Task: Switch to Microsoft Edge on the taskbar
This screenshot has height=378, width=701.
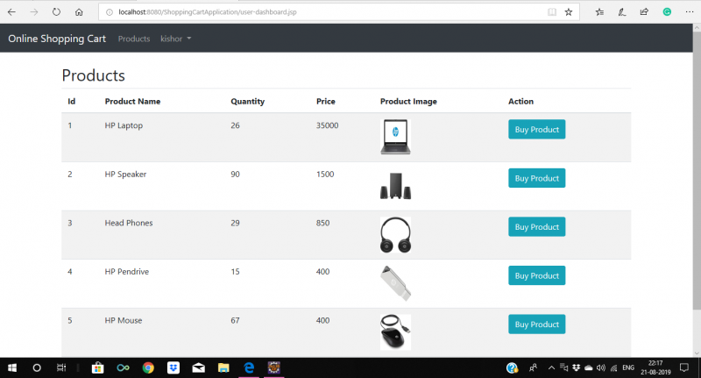Action: point(249,367)
